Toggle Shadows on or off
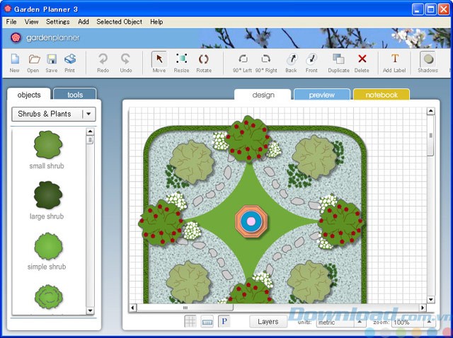453x338 pixels. tap(428, 62)
